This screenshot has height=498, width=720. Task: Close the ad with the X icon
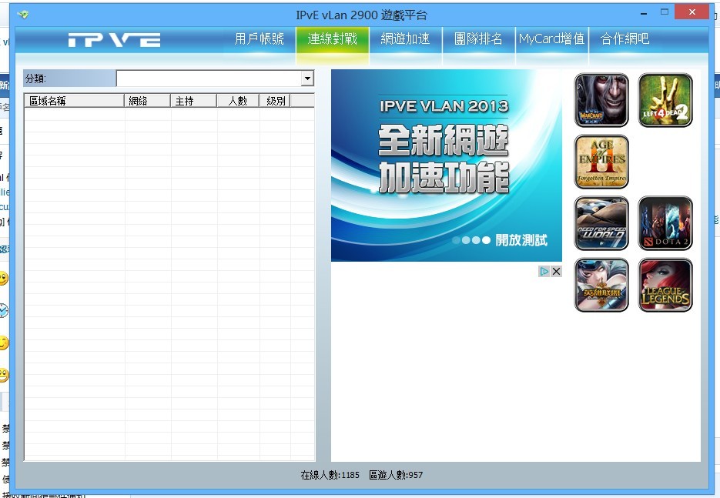coord(556,271)
